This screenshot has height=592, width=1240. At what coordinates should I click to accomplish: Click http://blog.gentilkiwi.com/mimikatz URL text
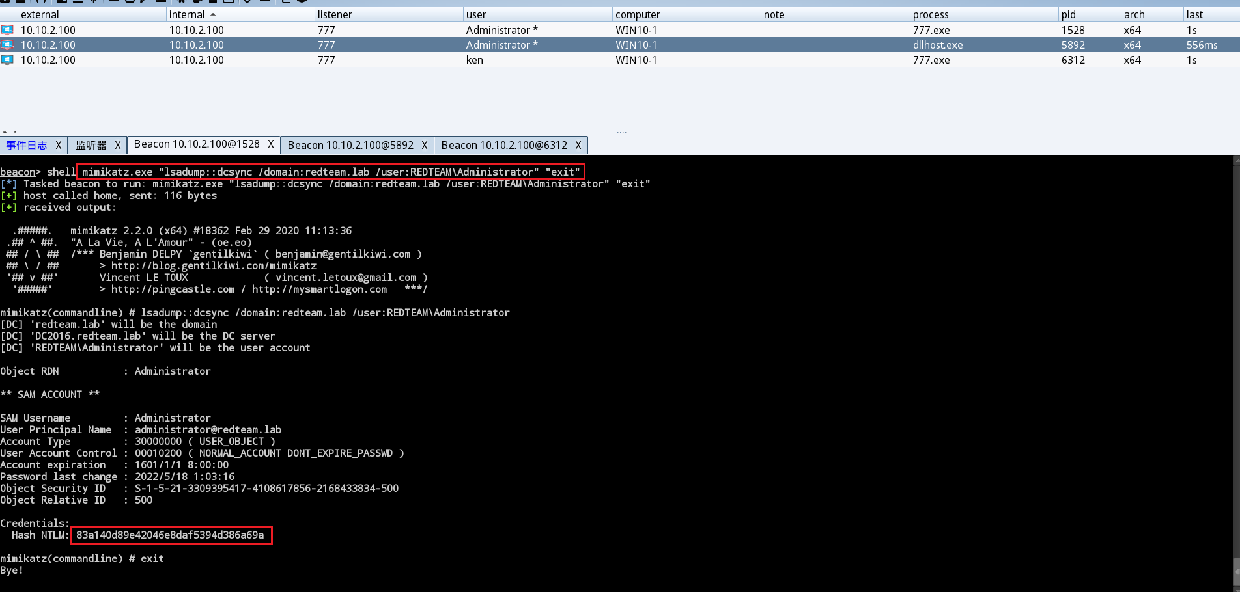pyautogui.click(x=214, y=265)
